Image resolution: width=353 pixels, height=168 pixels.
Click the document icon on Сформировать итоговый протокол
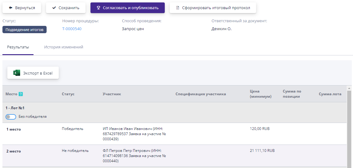(178, 8)
